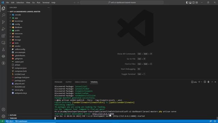Expand the bootstrap folder
Viewport: 218px width, 123px height.
point(29,21)
